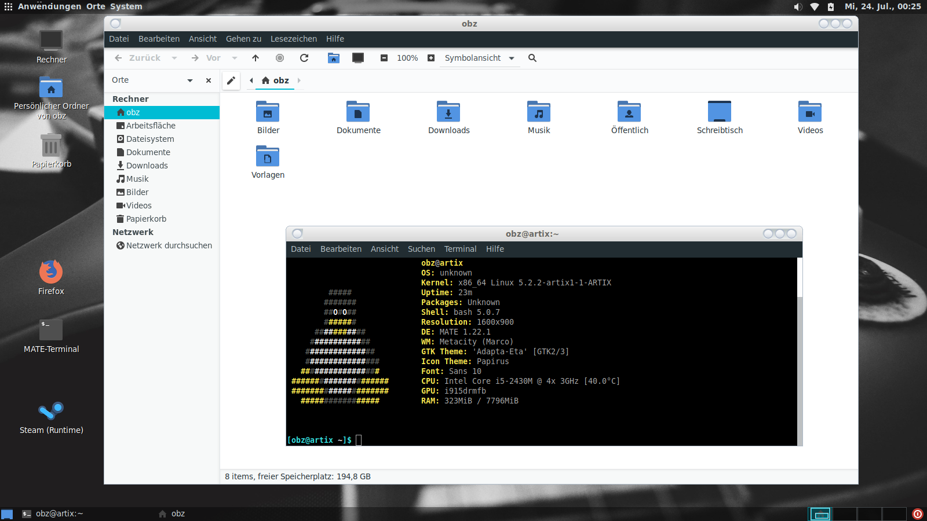Image resolution: width=927 pixels, height=521 pixels.
Task: Open the Vorlagen folder icon
Action: point(268,156)
